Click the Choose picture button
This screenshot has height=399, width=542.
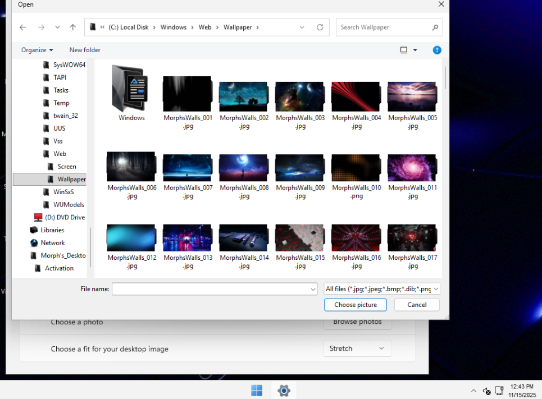356,305
